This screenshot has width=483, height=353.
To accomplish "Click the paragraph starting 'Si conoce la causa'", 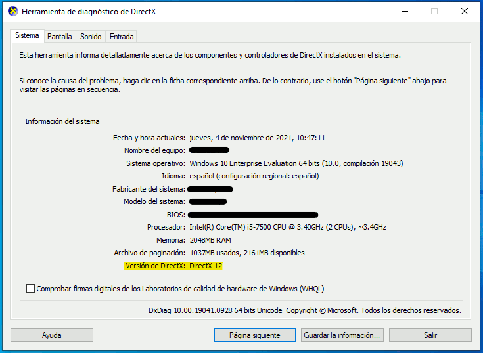I will tap(233, 85).
